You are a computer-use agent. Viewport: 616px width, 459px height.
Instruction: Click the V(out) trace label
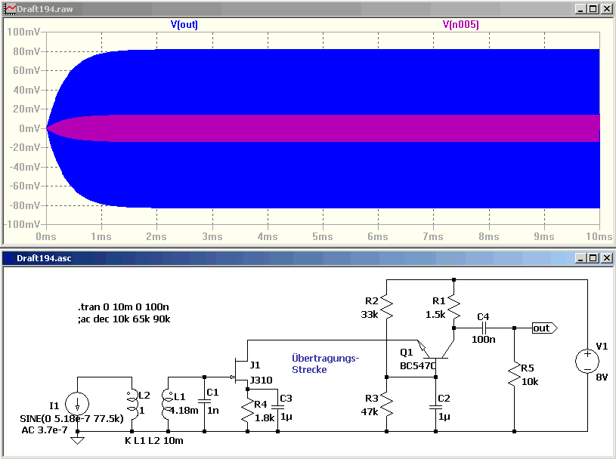184,24
